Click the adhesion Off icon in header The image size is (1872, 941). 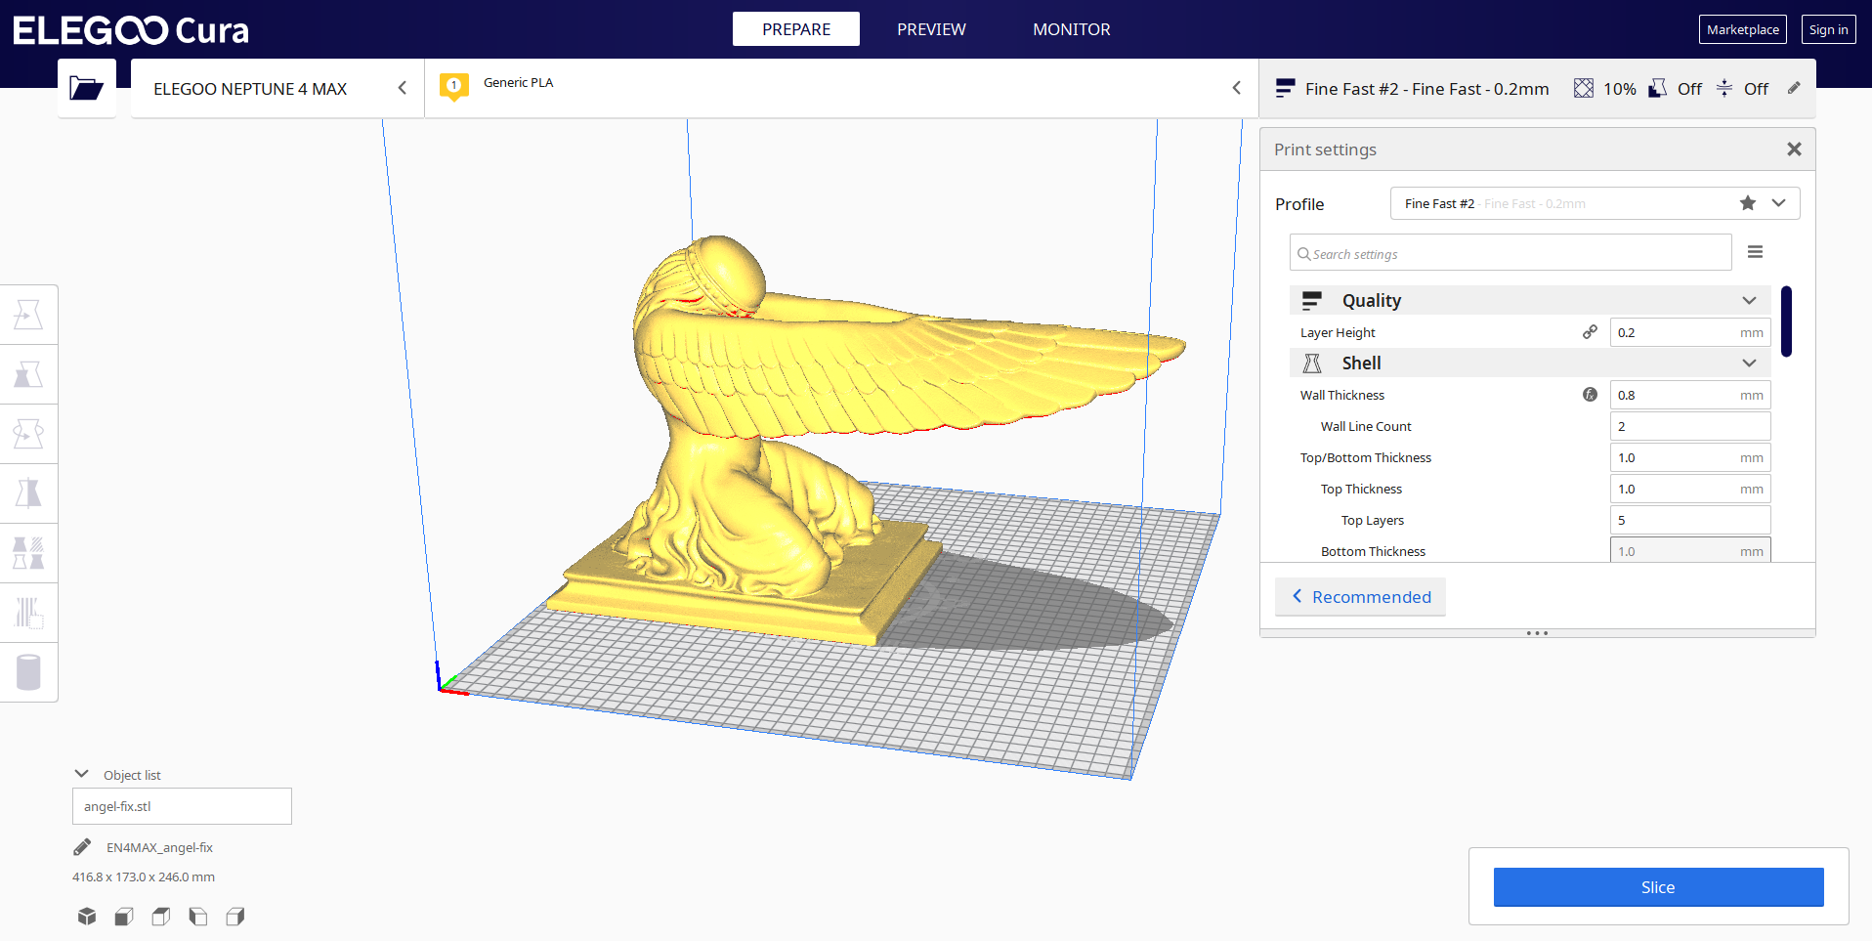[1724, 89]
